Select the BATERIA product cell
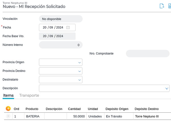The height and width of the screenshot is (122, 171). 34,116
